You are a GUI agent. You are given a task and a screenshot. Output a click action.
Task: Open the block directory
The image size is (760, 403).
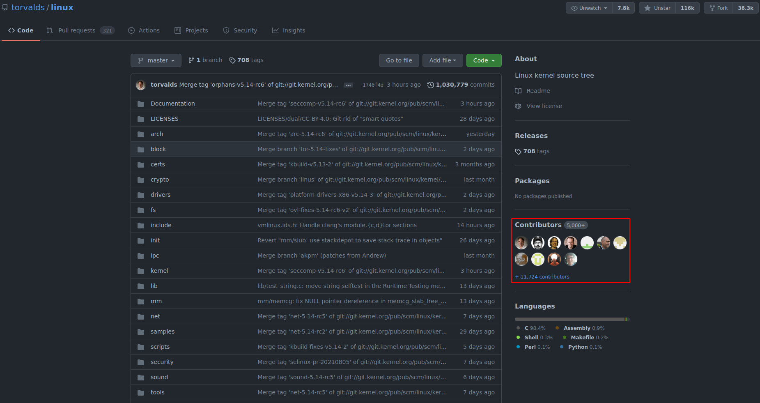(x=158, y=149)
